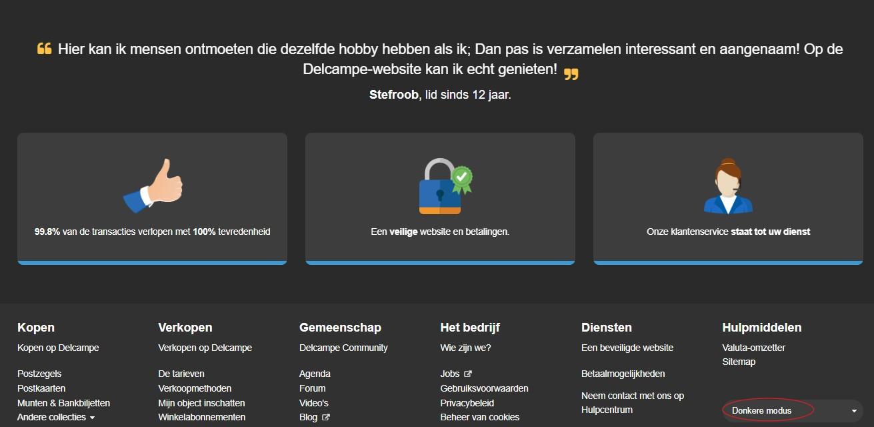874x427 pixels.
Task: Open the Valuta-omzetter link
Action: [754, 348]
